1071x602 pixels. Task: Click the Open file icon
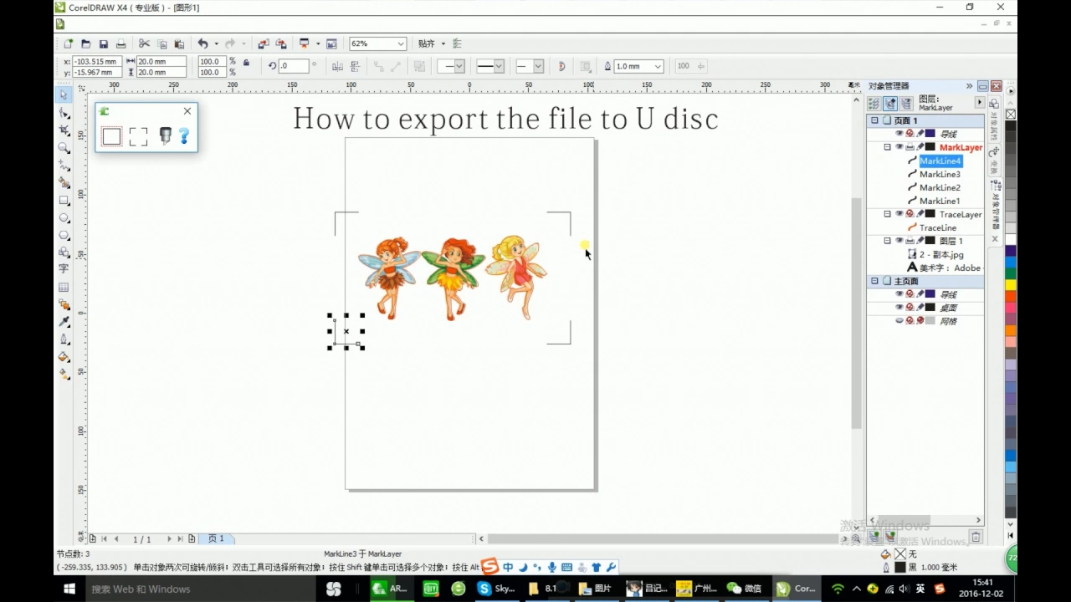[x=85, y=43]
